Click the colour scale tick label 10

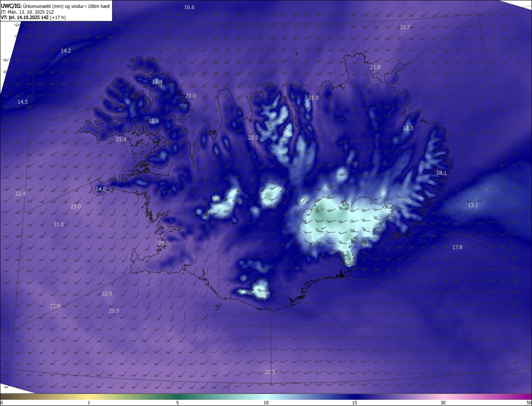click(x=266, y=403)
